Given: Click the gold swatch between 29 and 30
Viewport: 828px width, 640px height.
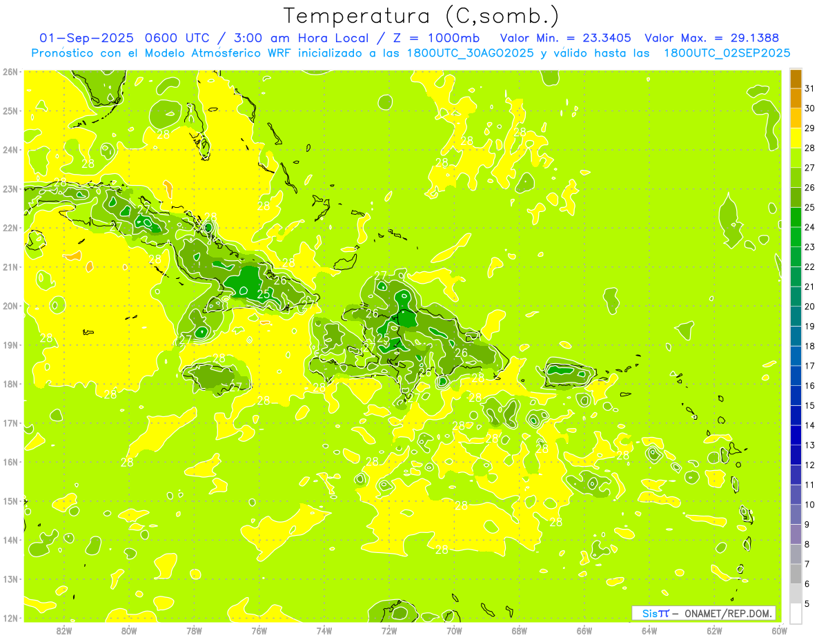Looking at the screenshot, I should [x=796, y=118].
